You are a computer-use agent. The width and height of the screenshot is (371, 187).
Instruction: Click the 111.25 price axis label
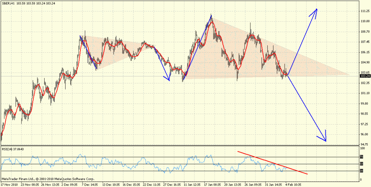click(365, 11)
